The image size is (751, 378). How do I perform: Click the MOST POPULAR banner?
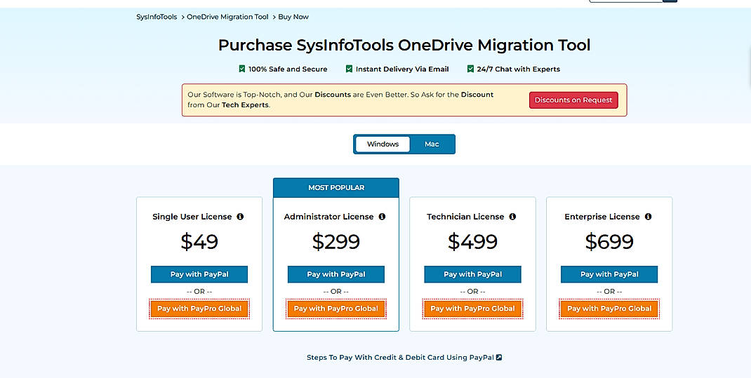(x=335, y=187)
